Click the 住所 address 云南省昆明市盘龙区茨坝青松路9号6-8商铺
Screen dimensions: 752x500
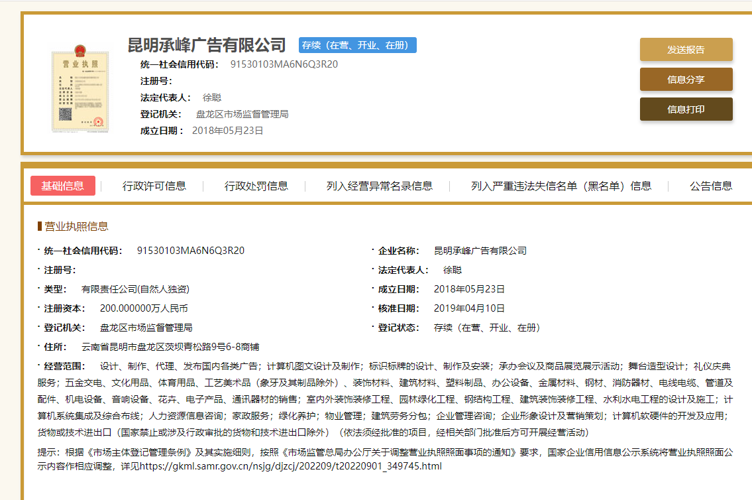170,346
